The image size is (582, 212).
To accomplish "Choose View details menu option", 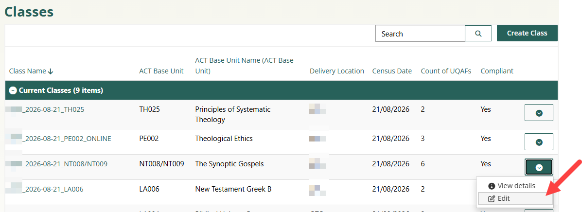I will click(516, 186).
